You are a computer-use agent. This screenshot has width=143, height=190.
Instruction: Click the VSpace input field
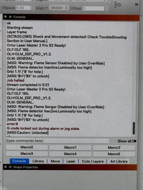tap(24, 8)
